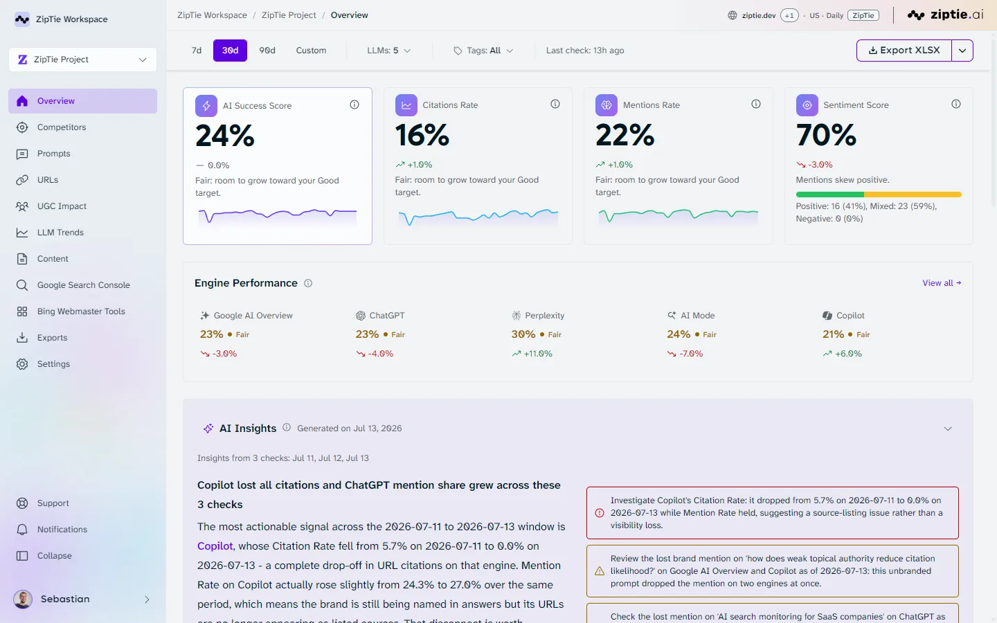This screenshot has width=997, height=623.
Task: Click Last check: 13h ago text
Action: click(x=585, y=51)
